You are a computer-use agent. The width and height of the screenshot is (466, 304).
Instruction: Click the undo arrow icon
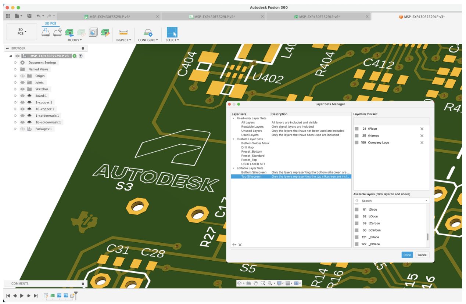coord(39,16)
